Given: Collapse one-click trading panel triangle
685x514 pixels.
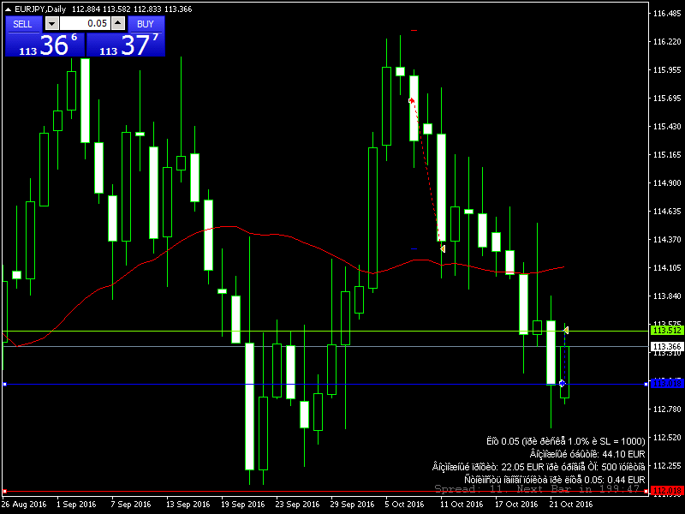Looking at the screenshot, I should pyautogui.click(x=8, y=9).
